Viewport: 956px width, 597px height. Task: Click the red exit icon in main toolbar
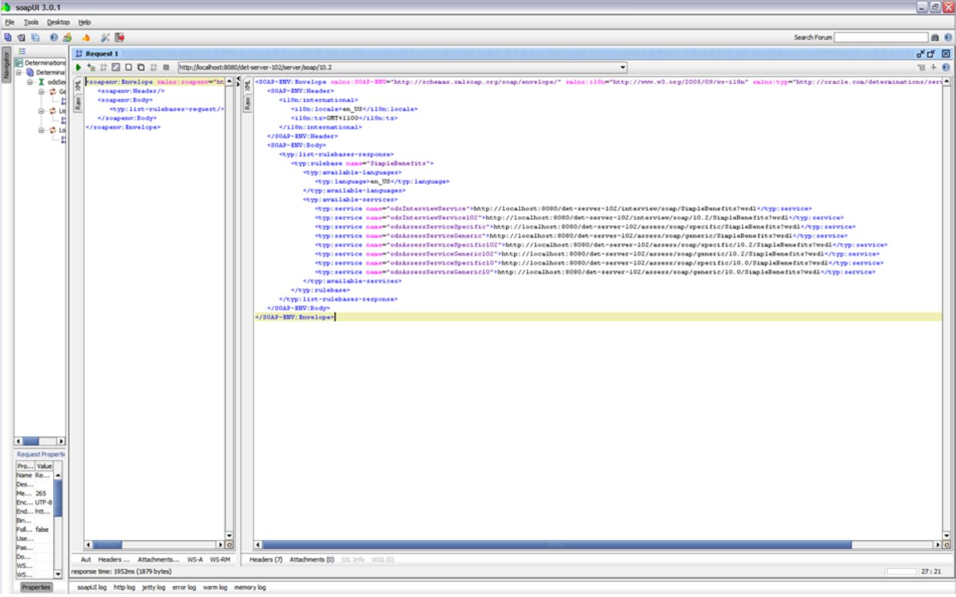point(120,38)
